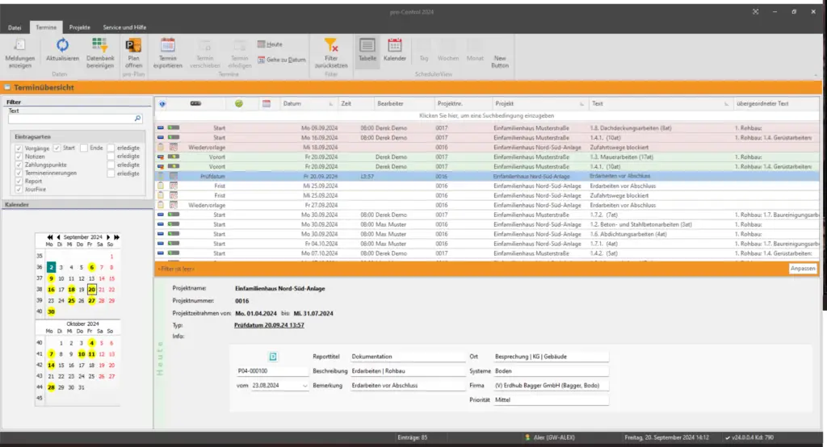Open Gehe zu Datum
827x447 pixels.
point(282,60)
